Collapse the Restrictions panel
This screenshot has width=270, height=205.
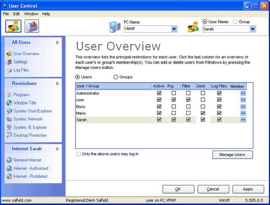(x=57, y=84)
